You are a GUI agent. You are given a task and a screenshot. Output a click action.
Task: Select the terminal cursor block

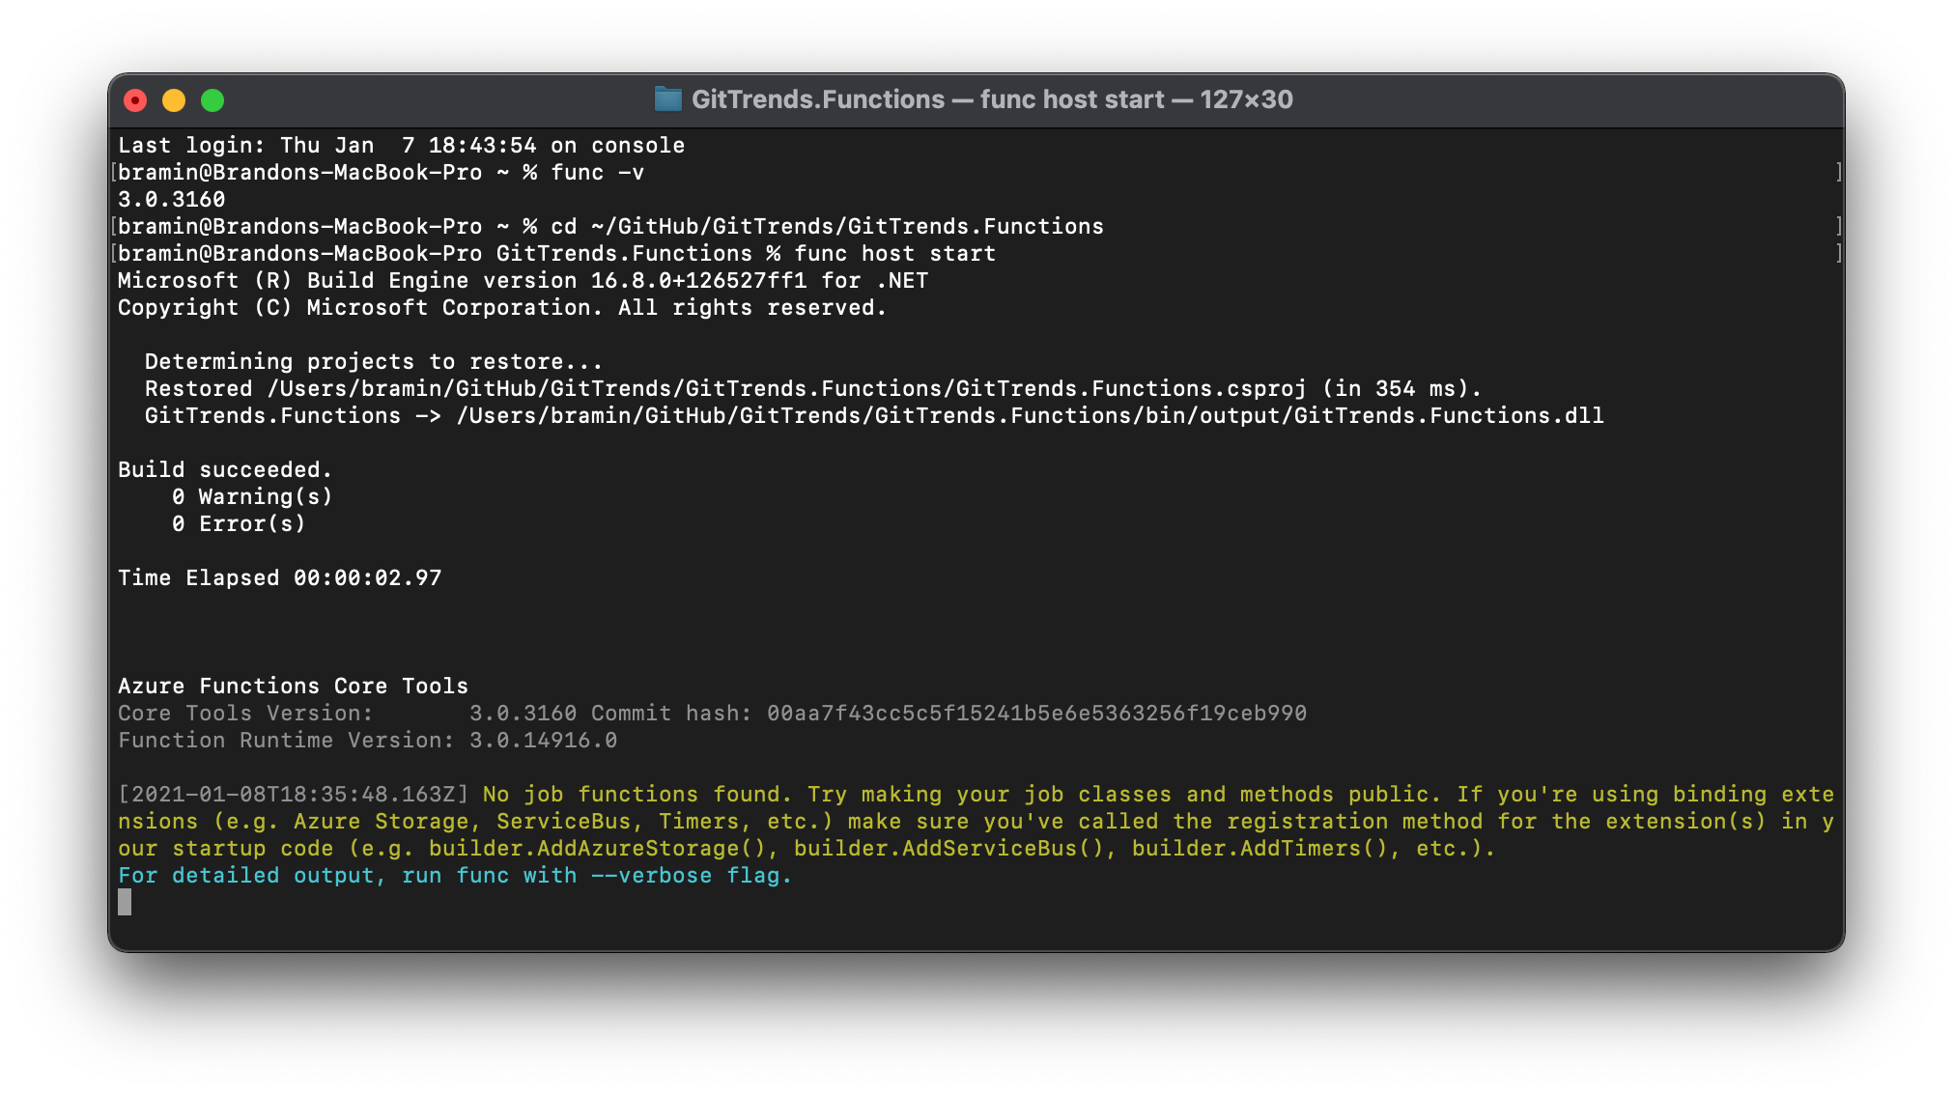coord(125,904)
